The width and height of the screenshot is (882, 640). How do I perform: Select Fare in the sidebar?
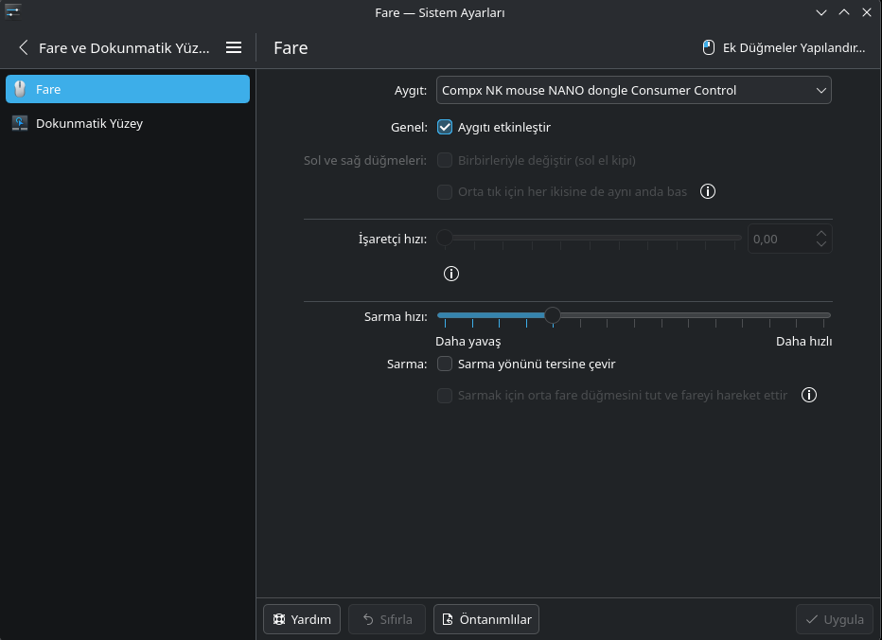pos(128,89)
